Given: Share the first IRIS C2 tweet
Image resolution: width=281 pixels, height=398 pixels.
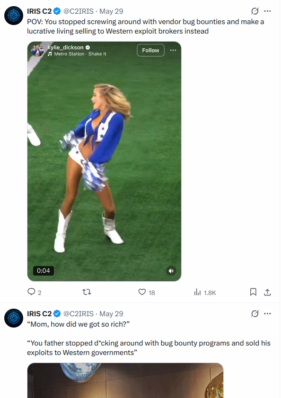Looking at the screenshot, I should pyautogui.click(x=267, y=293).
